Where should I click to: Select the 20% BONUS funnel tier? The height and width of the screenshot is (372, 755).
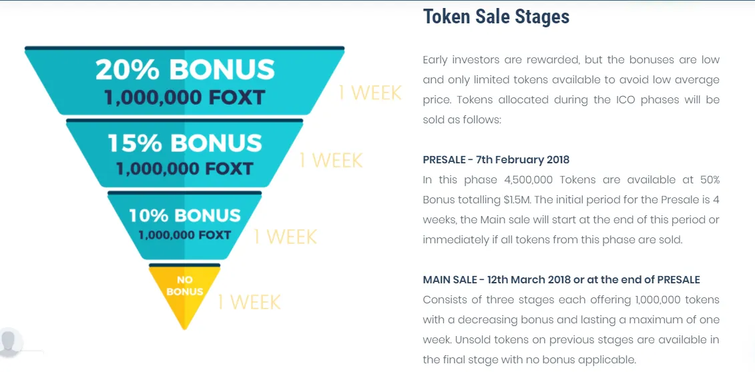click(x=184, y=81)
